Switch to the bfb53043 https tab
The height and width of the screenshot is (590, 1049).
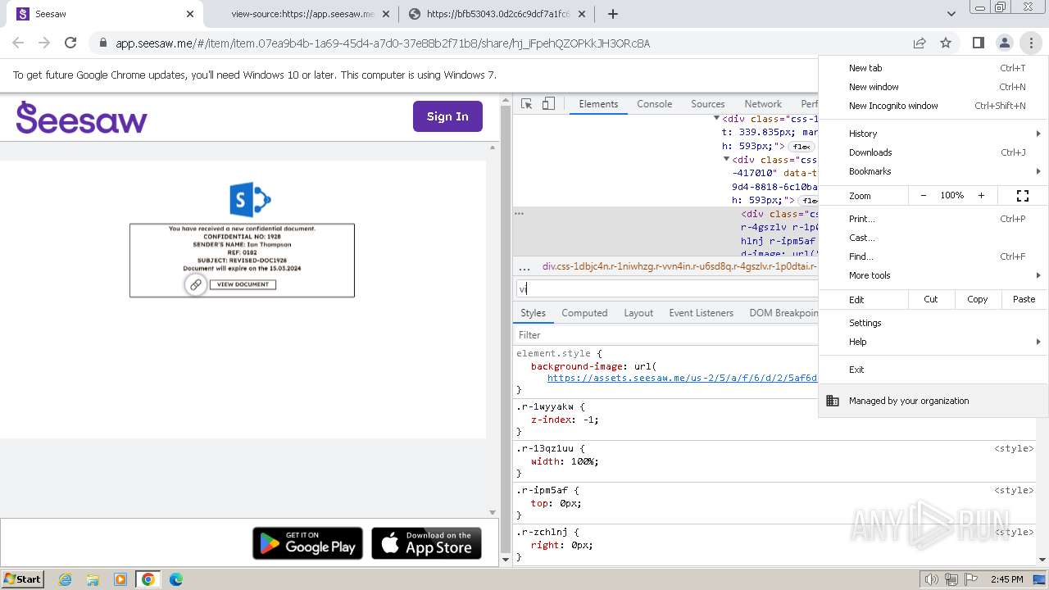(x=497, y=14)
